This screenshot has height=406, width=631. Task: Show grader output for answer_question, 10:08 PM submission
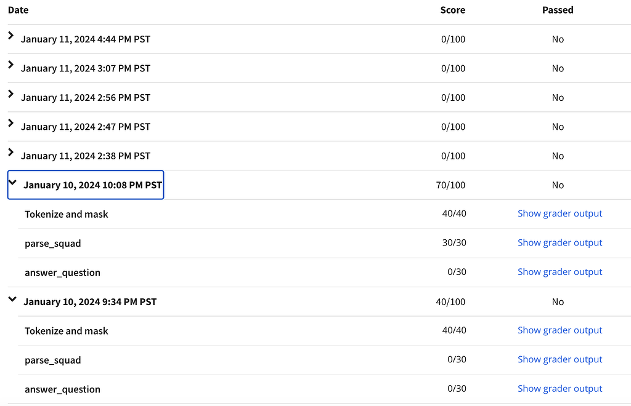[560, 272]
